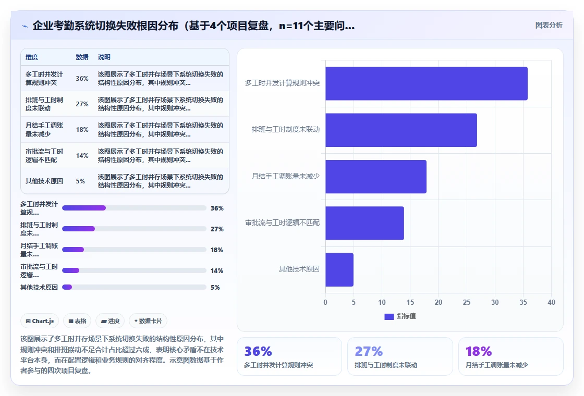Open the 18% 月结手工调账量未减少 data card
This screenshot has width=584, height=396.
[510, 356]
